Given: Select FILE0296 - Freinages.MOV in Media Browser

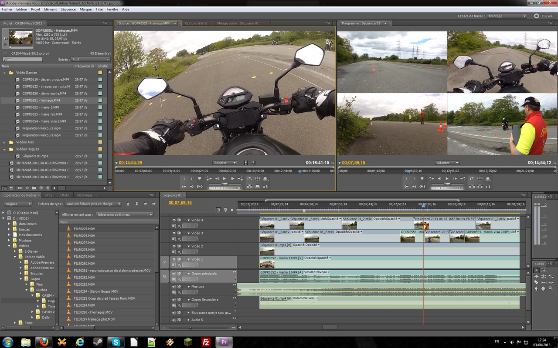Looking at the screenshot, I should pos(93,312).
